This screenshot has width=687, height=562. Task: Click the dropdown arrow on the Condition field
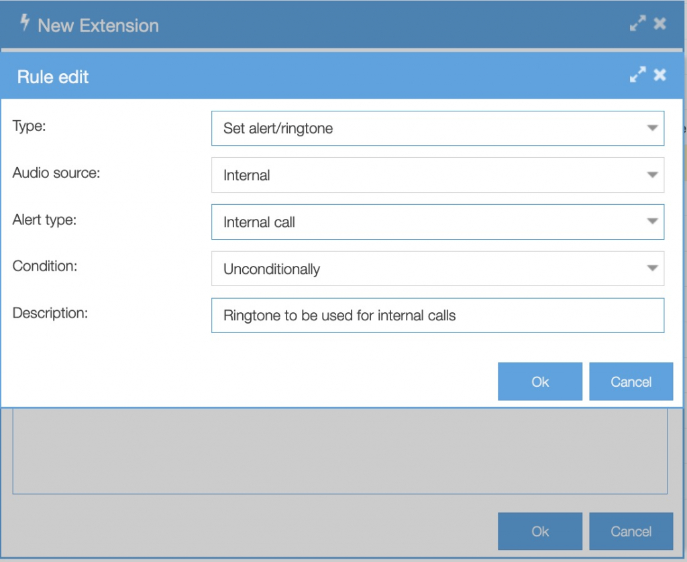[653, 268]
